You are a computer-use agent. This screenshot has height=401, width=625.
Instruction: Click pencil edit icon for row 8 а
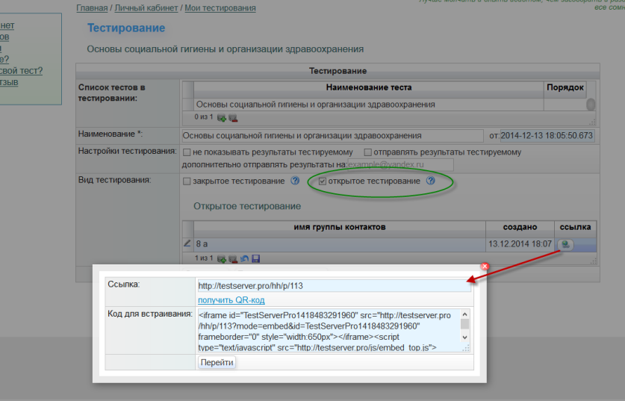pos(187,243)
